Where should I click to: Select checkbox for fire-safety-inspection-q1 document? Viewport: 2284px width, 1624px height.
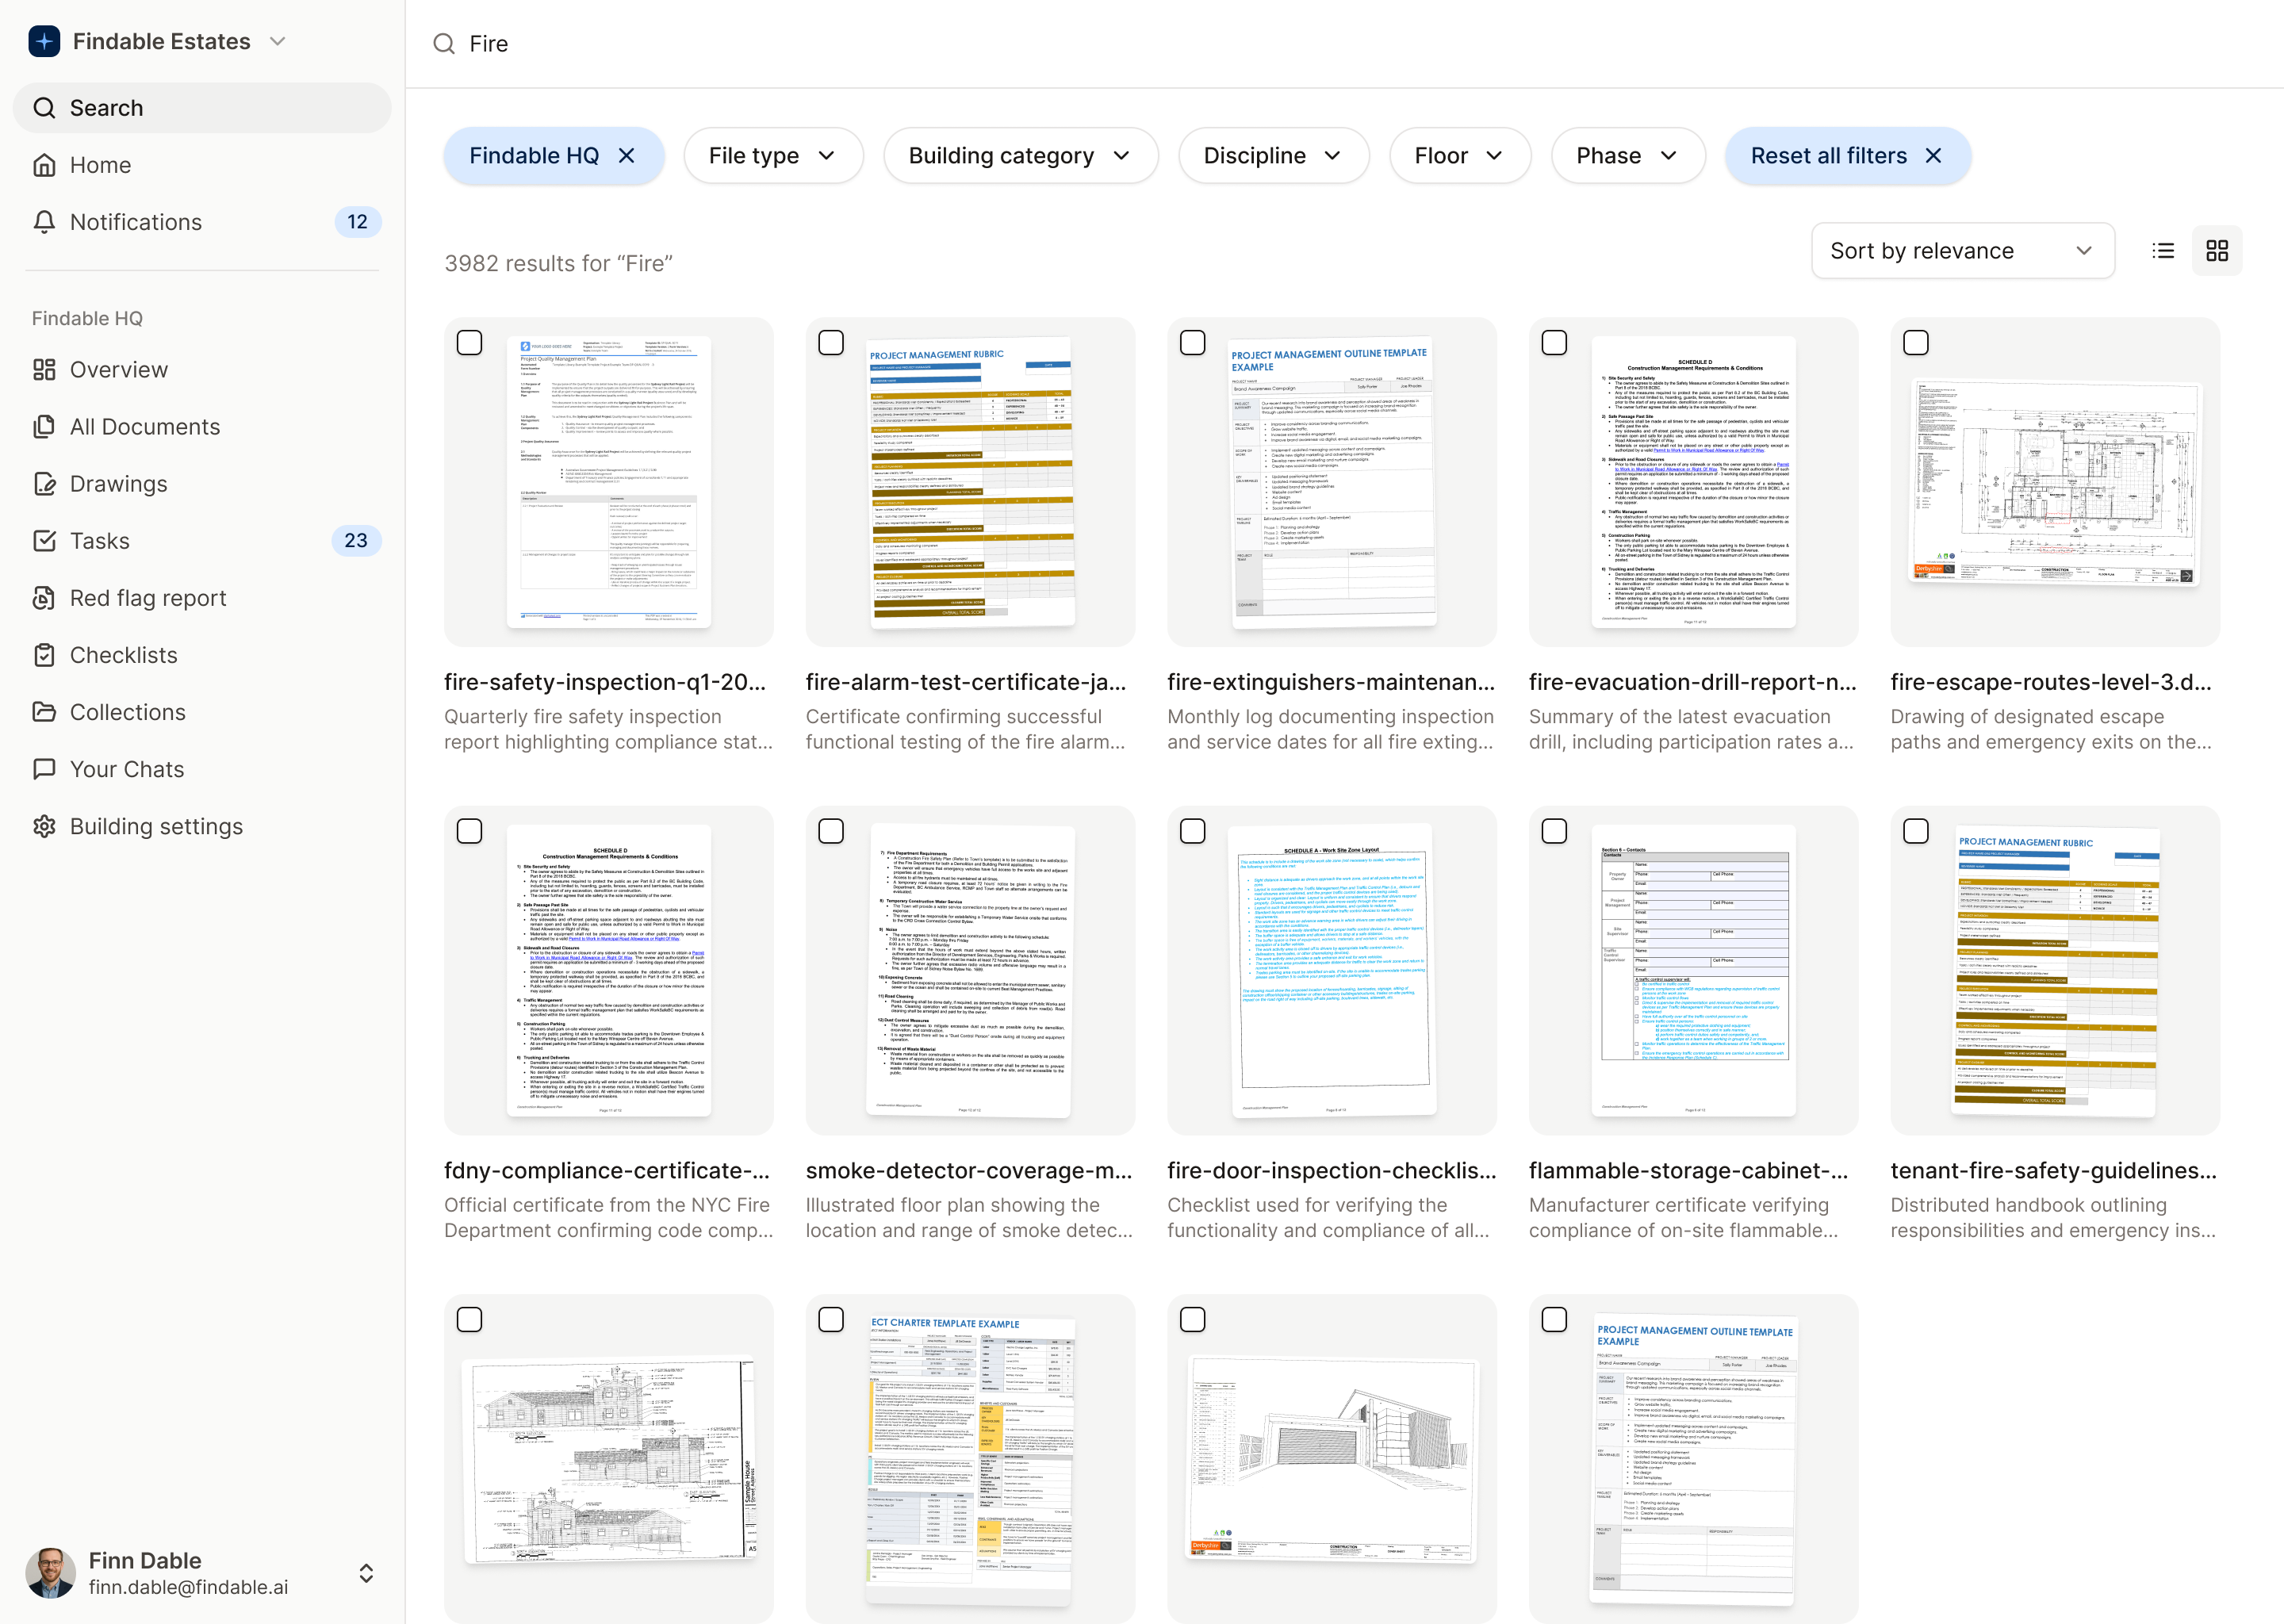469,343
